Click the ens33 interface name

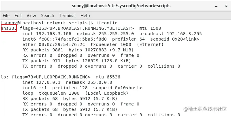point(9,28)
